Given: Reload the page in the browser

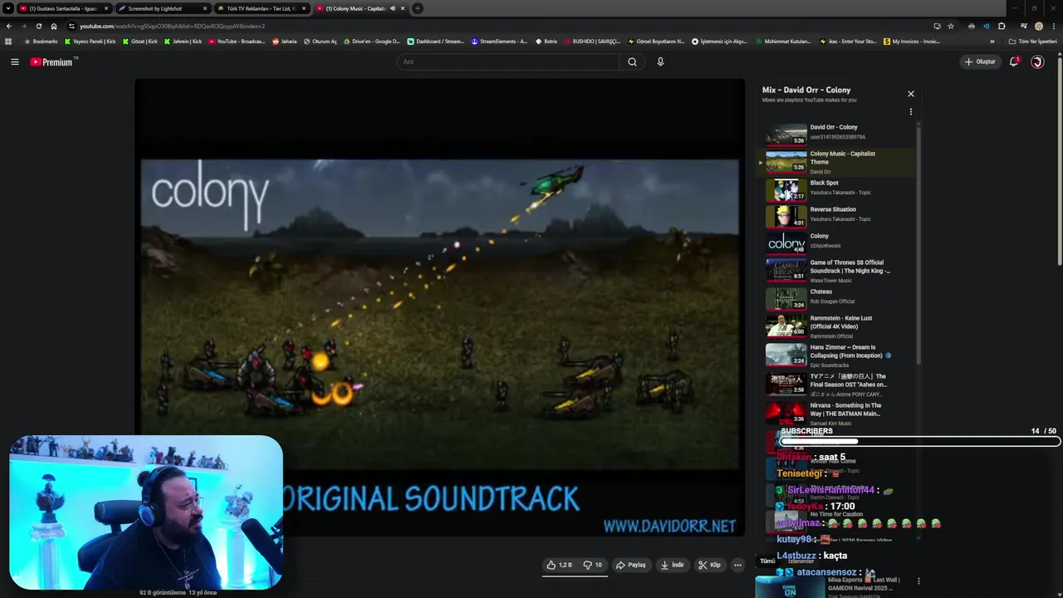Looking at the screenshot, I should (x=38, y=26).
